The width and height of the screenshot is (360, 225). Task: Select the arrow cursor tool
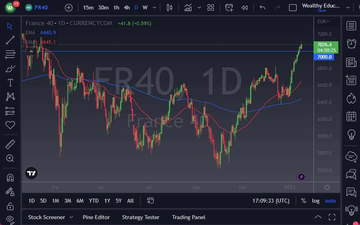click(10, 26)
